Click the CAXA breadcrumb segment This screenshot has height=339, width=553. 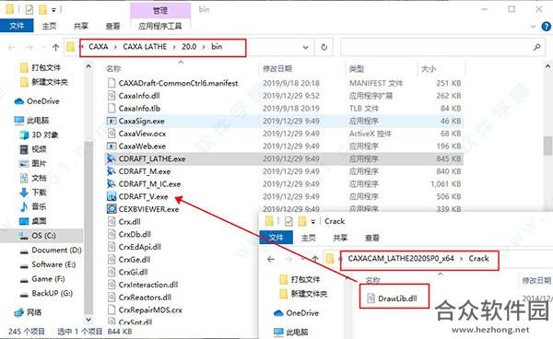[99, 46]
